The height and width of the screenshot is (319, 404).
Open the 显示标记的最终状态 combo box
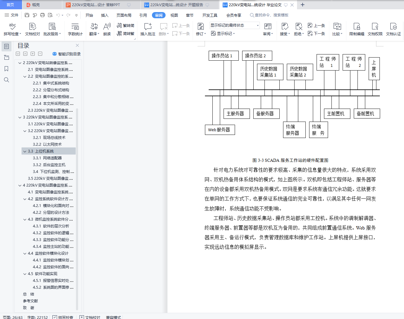tap(235, 25)
